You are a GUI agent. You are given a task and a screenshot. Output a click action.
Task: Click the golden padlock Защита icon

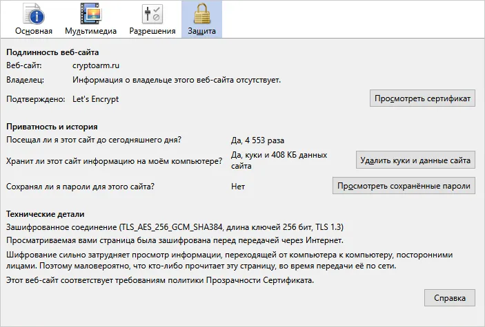click(201, 14)
